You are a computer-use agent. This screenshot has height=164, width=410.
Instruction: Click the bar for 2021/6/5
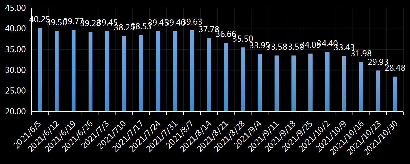[x=40, y=70]
